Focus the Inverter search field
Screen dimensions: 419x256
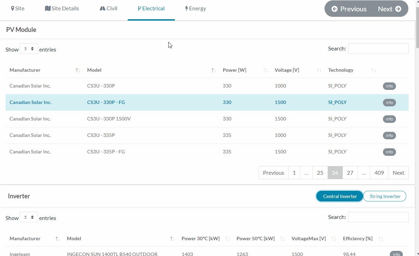coord(378,217)
